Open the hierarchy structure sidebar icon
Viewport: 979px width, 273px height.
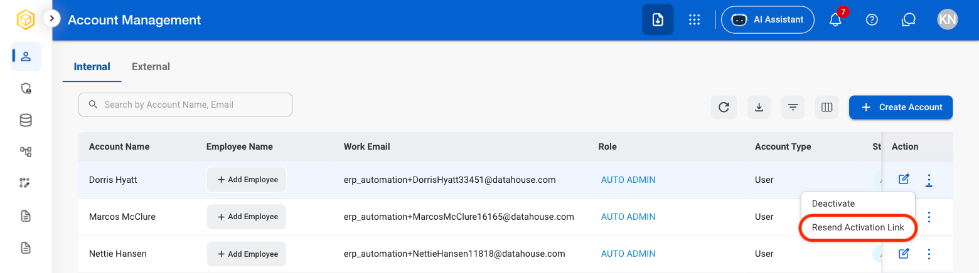point(26,152)
